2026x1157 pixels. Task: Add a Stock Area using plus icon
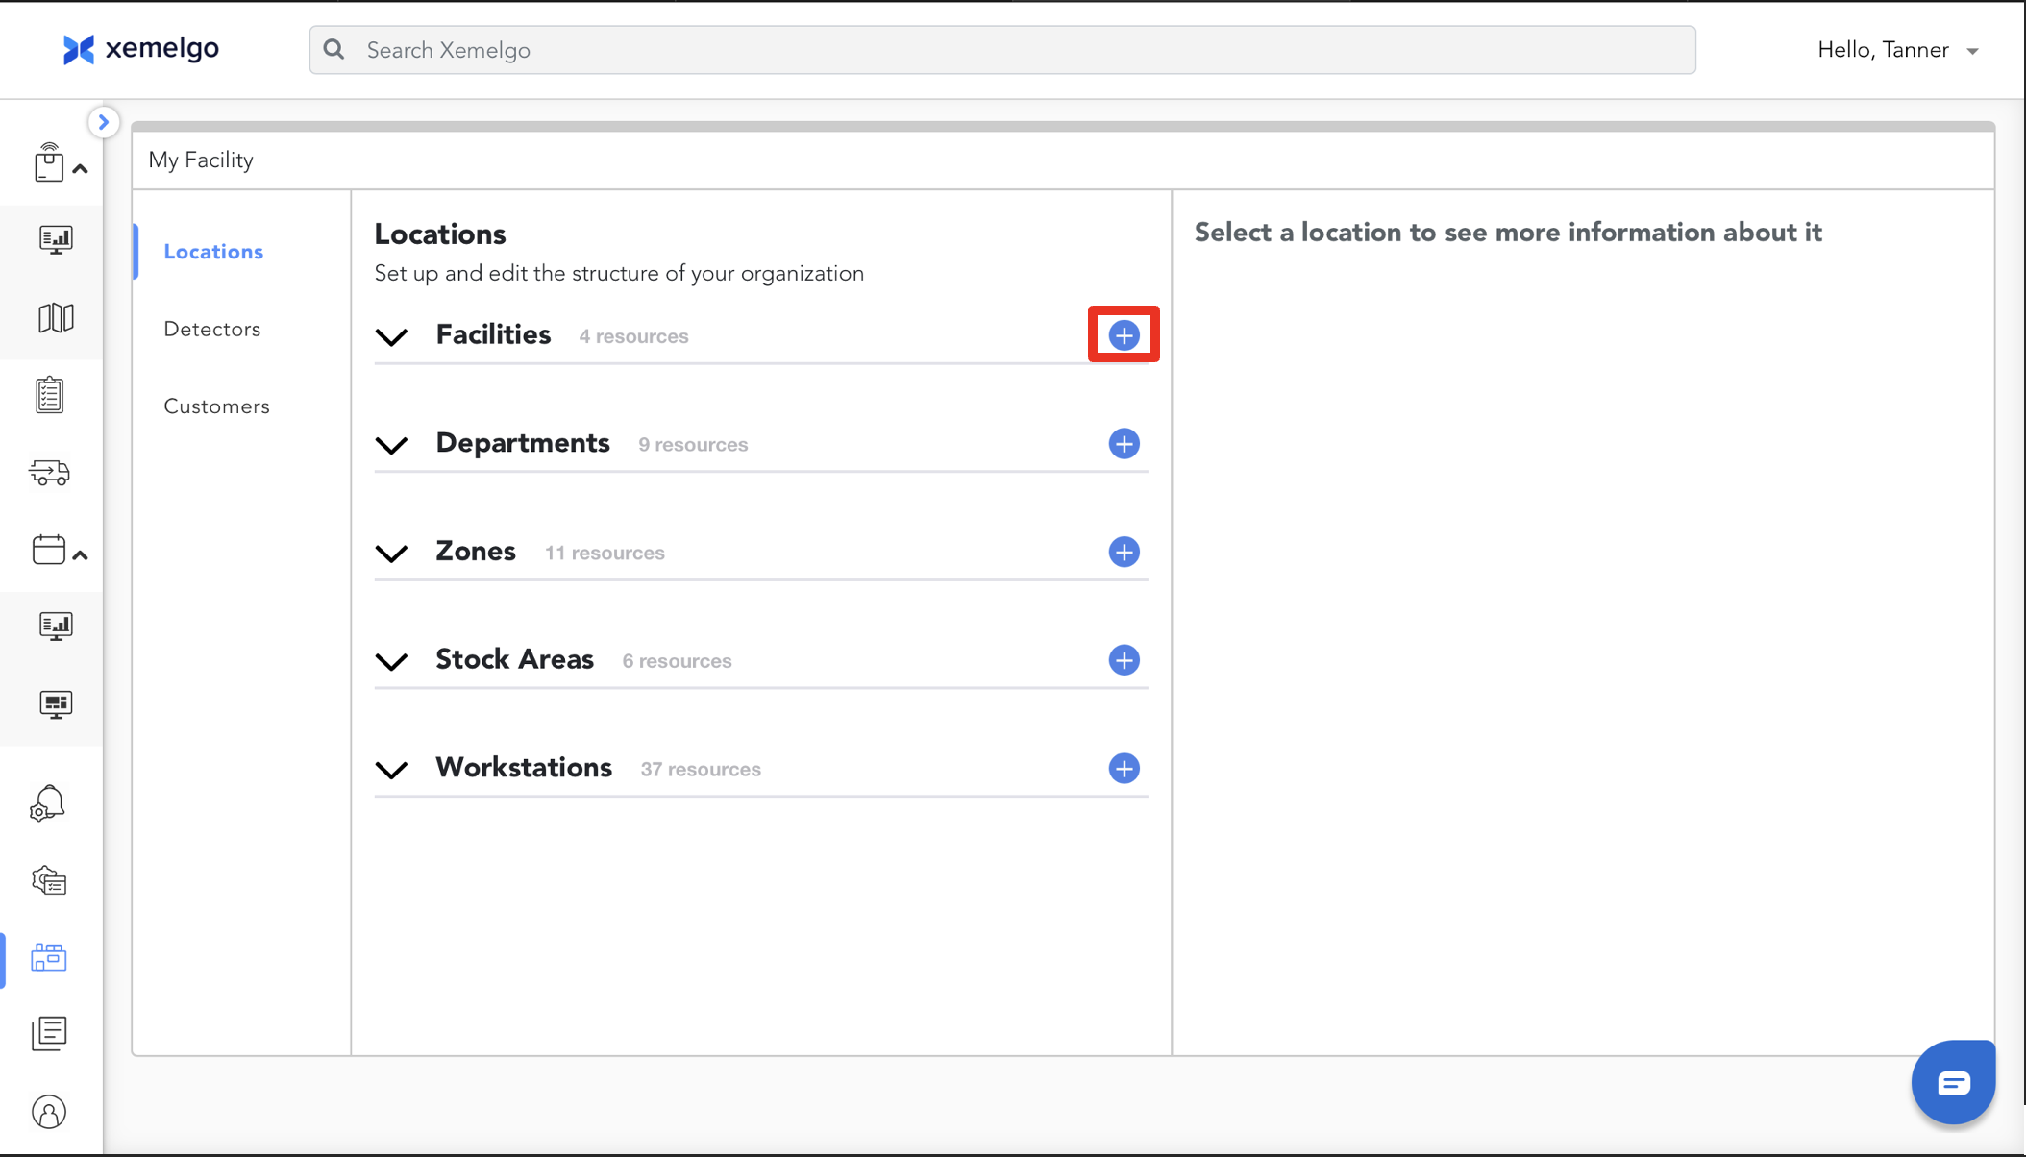(1124, 660)
